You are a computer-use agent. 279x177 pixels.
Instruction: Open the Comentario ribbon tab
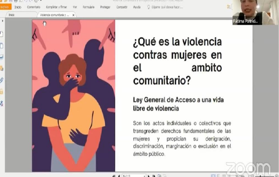(34, 7)
